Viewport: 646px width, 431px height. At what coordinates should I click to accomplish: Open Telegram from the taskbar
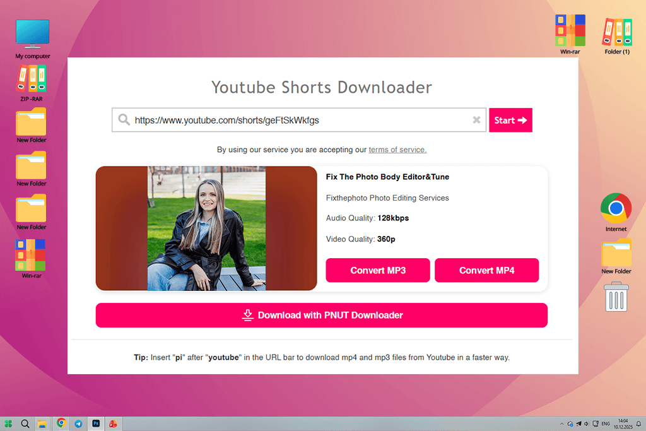coord(78,423)
